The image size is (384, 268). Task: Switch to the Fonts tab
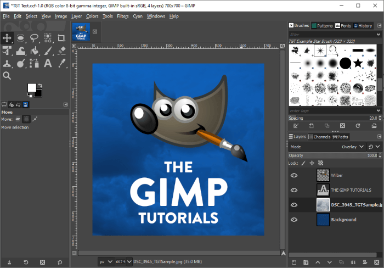343,26
